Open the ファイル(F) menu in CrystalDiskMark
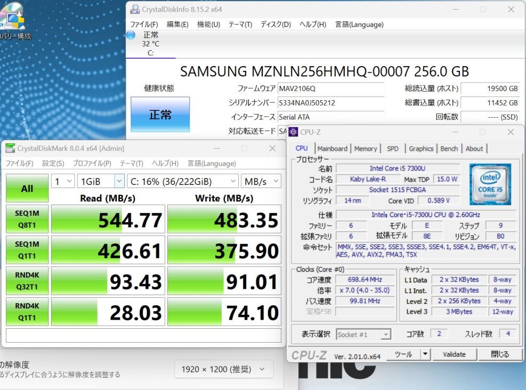The width and height of the screenshot is (526, 390). pos(20,164)
